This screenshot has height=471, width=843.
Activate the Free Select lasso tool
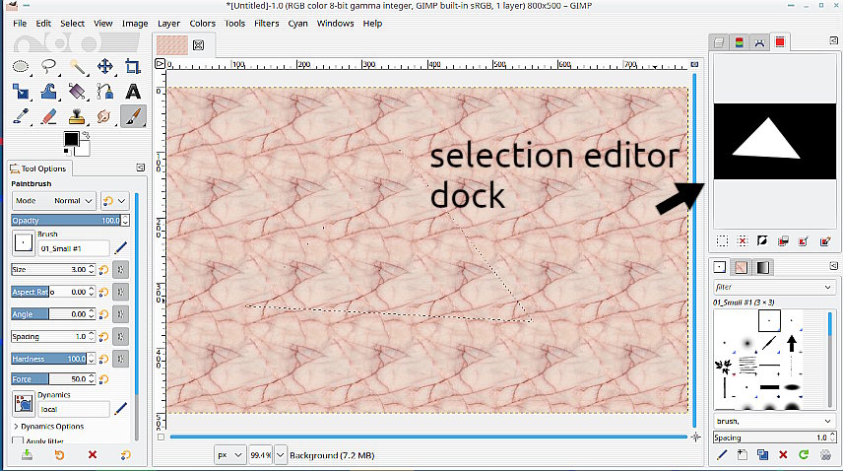(x=49, y=67)
